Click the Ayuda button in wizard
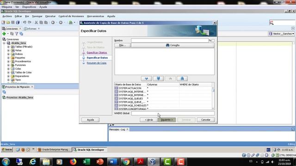296x166 pixels. click(91, 120)
